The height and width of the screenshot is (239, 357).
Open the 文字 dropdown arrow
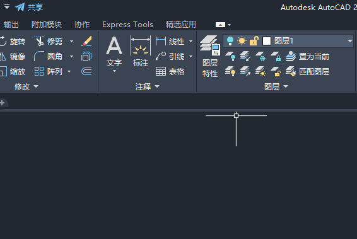[x=114, y=71]
